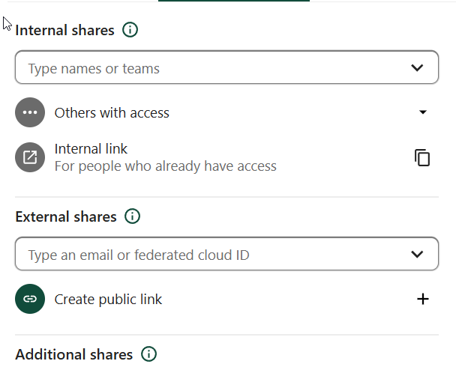Select the 'Create public link' label
This screenshot has width=456, height=370.
click(x=108, y=300)
